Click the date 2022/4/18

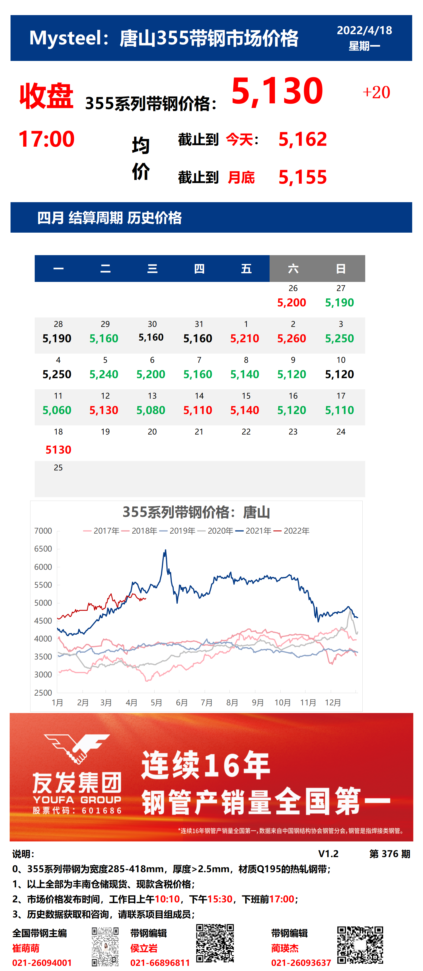[364, 30]
